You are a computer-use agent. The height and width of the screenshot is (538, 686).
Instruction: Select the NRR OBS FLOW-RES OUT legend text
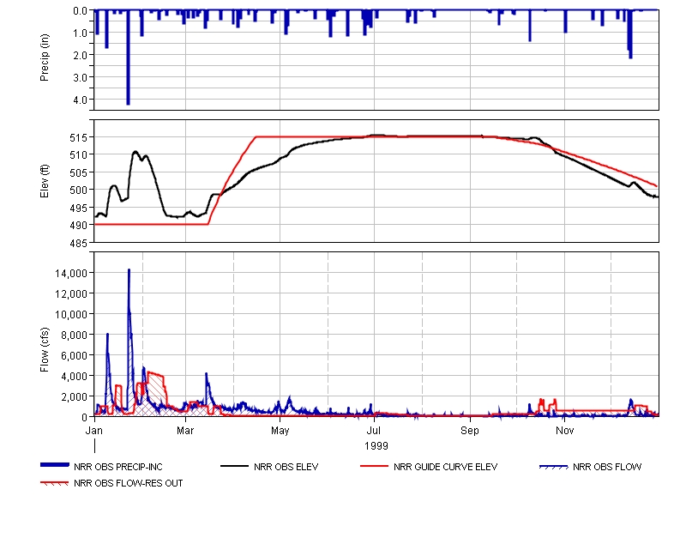tap(129, 483)
